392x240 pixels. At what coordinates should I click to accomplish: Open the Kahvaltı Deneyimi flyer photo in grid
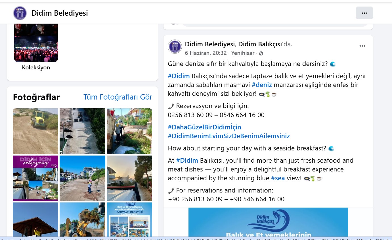pyautogui.click(x=129, y=219)
